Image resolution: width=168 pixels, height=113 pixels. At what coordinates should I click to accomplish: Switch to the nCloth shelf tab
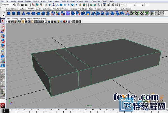(122, 9)
